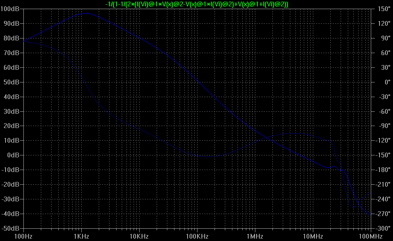The width and height of the screenshot is (393, 241).
Task: Click the 0dB left axis label
Action: point(13,155)
